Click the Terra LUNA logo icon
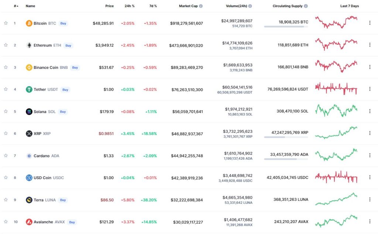The height and width of the screenshot is (234, 378). pyautogui.click(x=29, y=200)
